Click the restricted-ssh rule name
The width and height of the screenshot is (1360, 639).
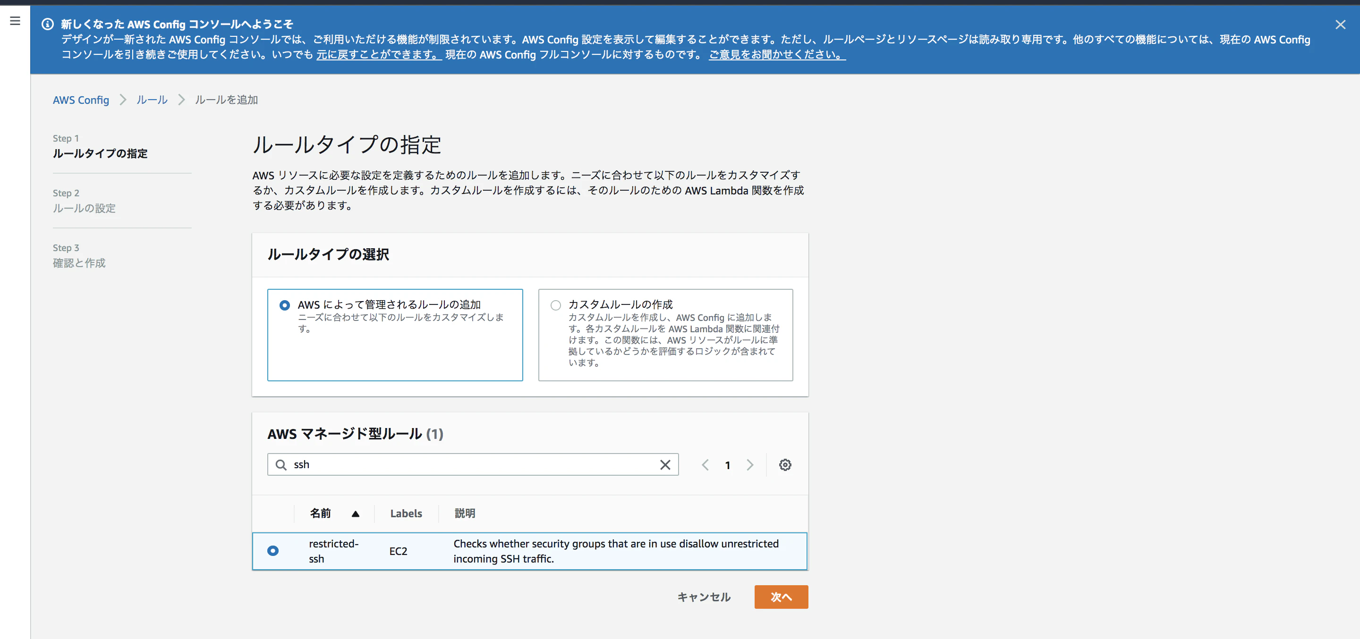(333, 551)
